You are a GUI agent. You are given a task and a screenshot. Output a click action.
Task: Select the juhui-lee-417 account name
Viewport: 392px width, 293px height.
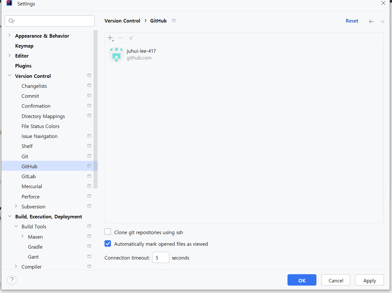(141, 51)
